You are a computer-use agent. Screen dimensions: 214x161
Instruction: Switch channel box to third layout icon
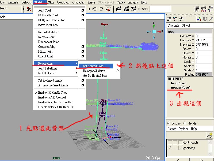pyautogui.click(x=181, y=19)
